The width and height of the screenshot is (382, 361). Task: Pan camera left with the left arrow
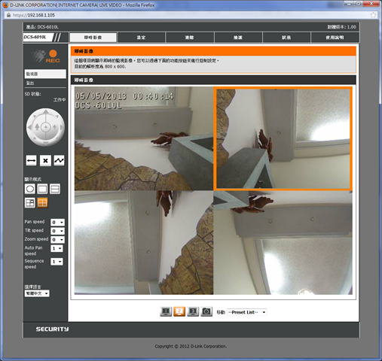[x=29, y=127]
